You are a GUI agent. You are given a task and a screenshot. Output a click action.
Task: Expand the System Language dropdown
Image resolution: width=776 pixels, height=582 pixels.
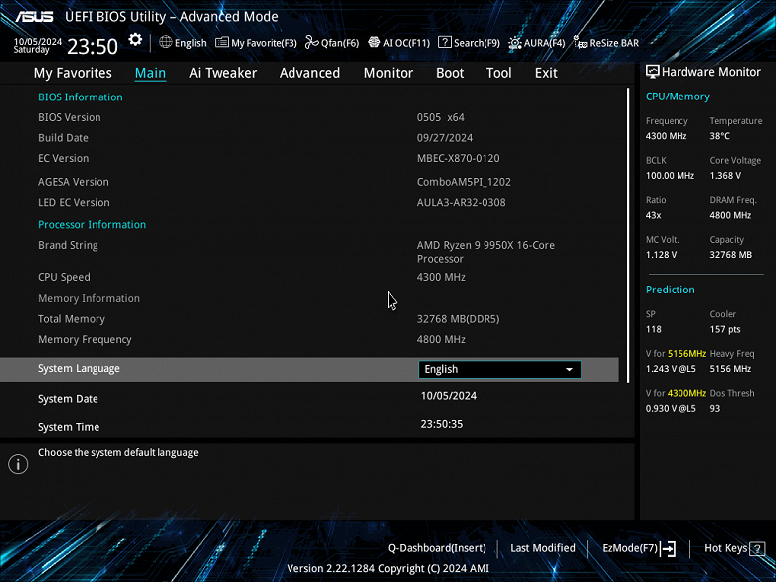click(x=499, y=370)
